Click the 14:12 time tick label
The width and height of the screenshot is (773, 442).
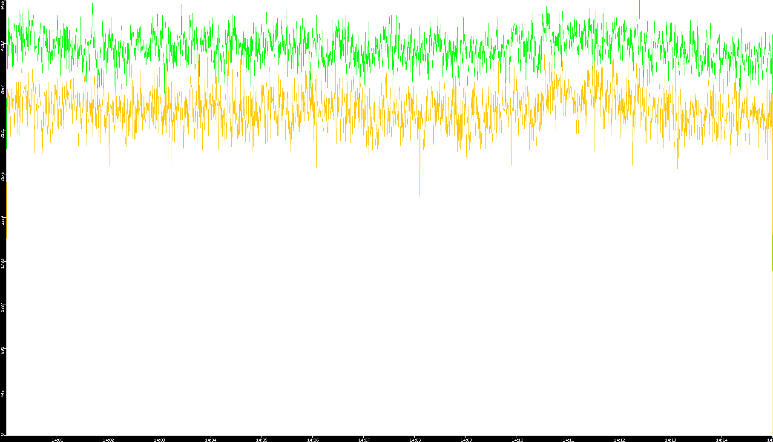click(619, 440)
